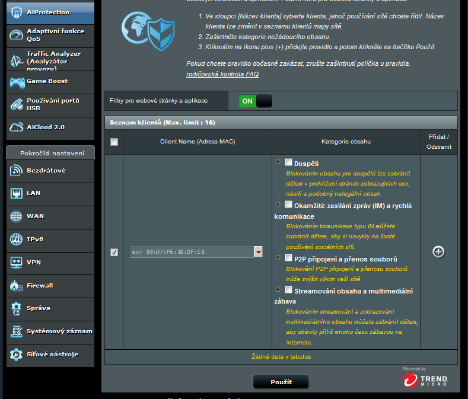Click the plus icon to add rule
The height and width of the screenshot is (399, 468).
pos(438,252)
